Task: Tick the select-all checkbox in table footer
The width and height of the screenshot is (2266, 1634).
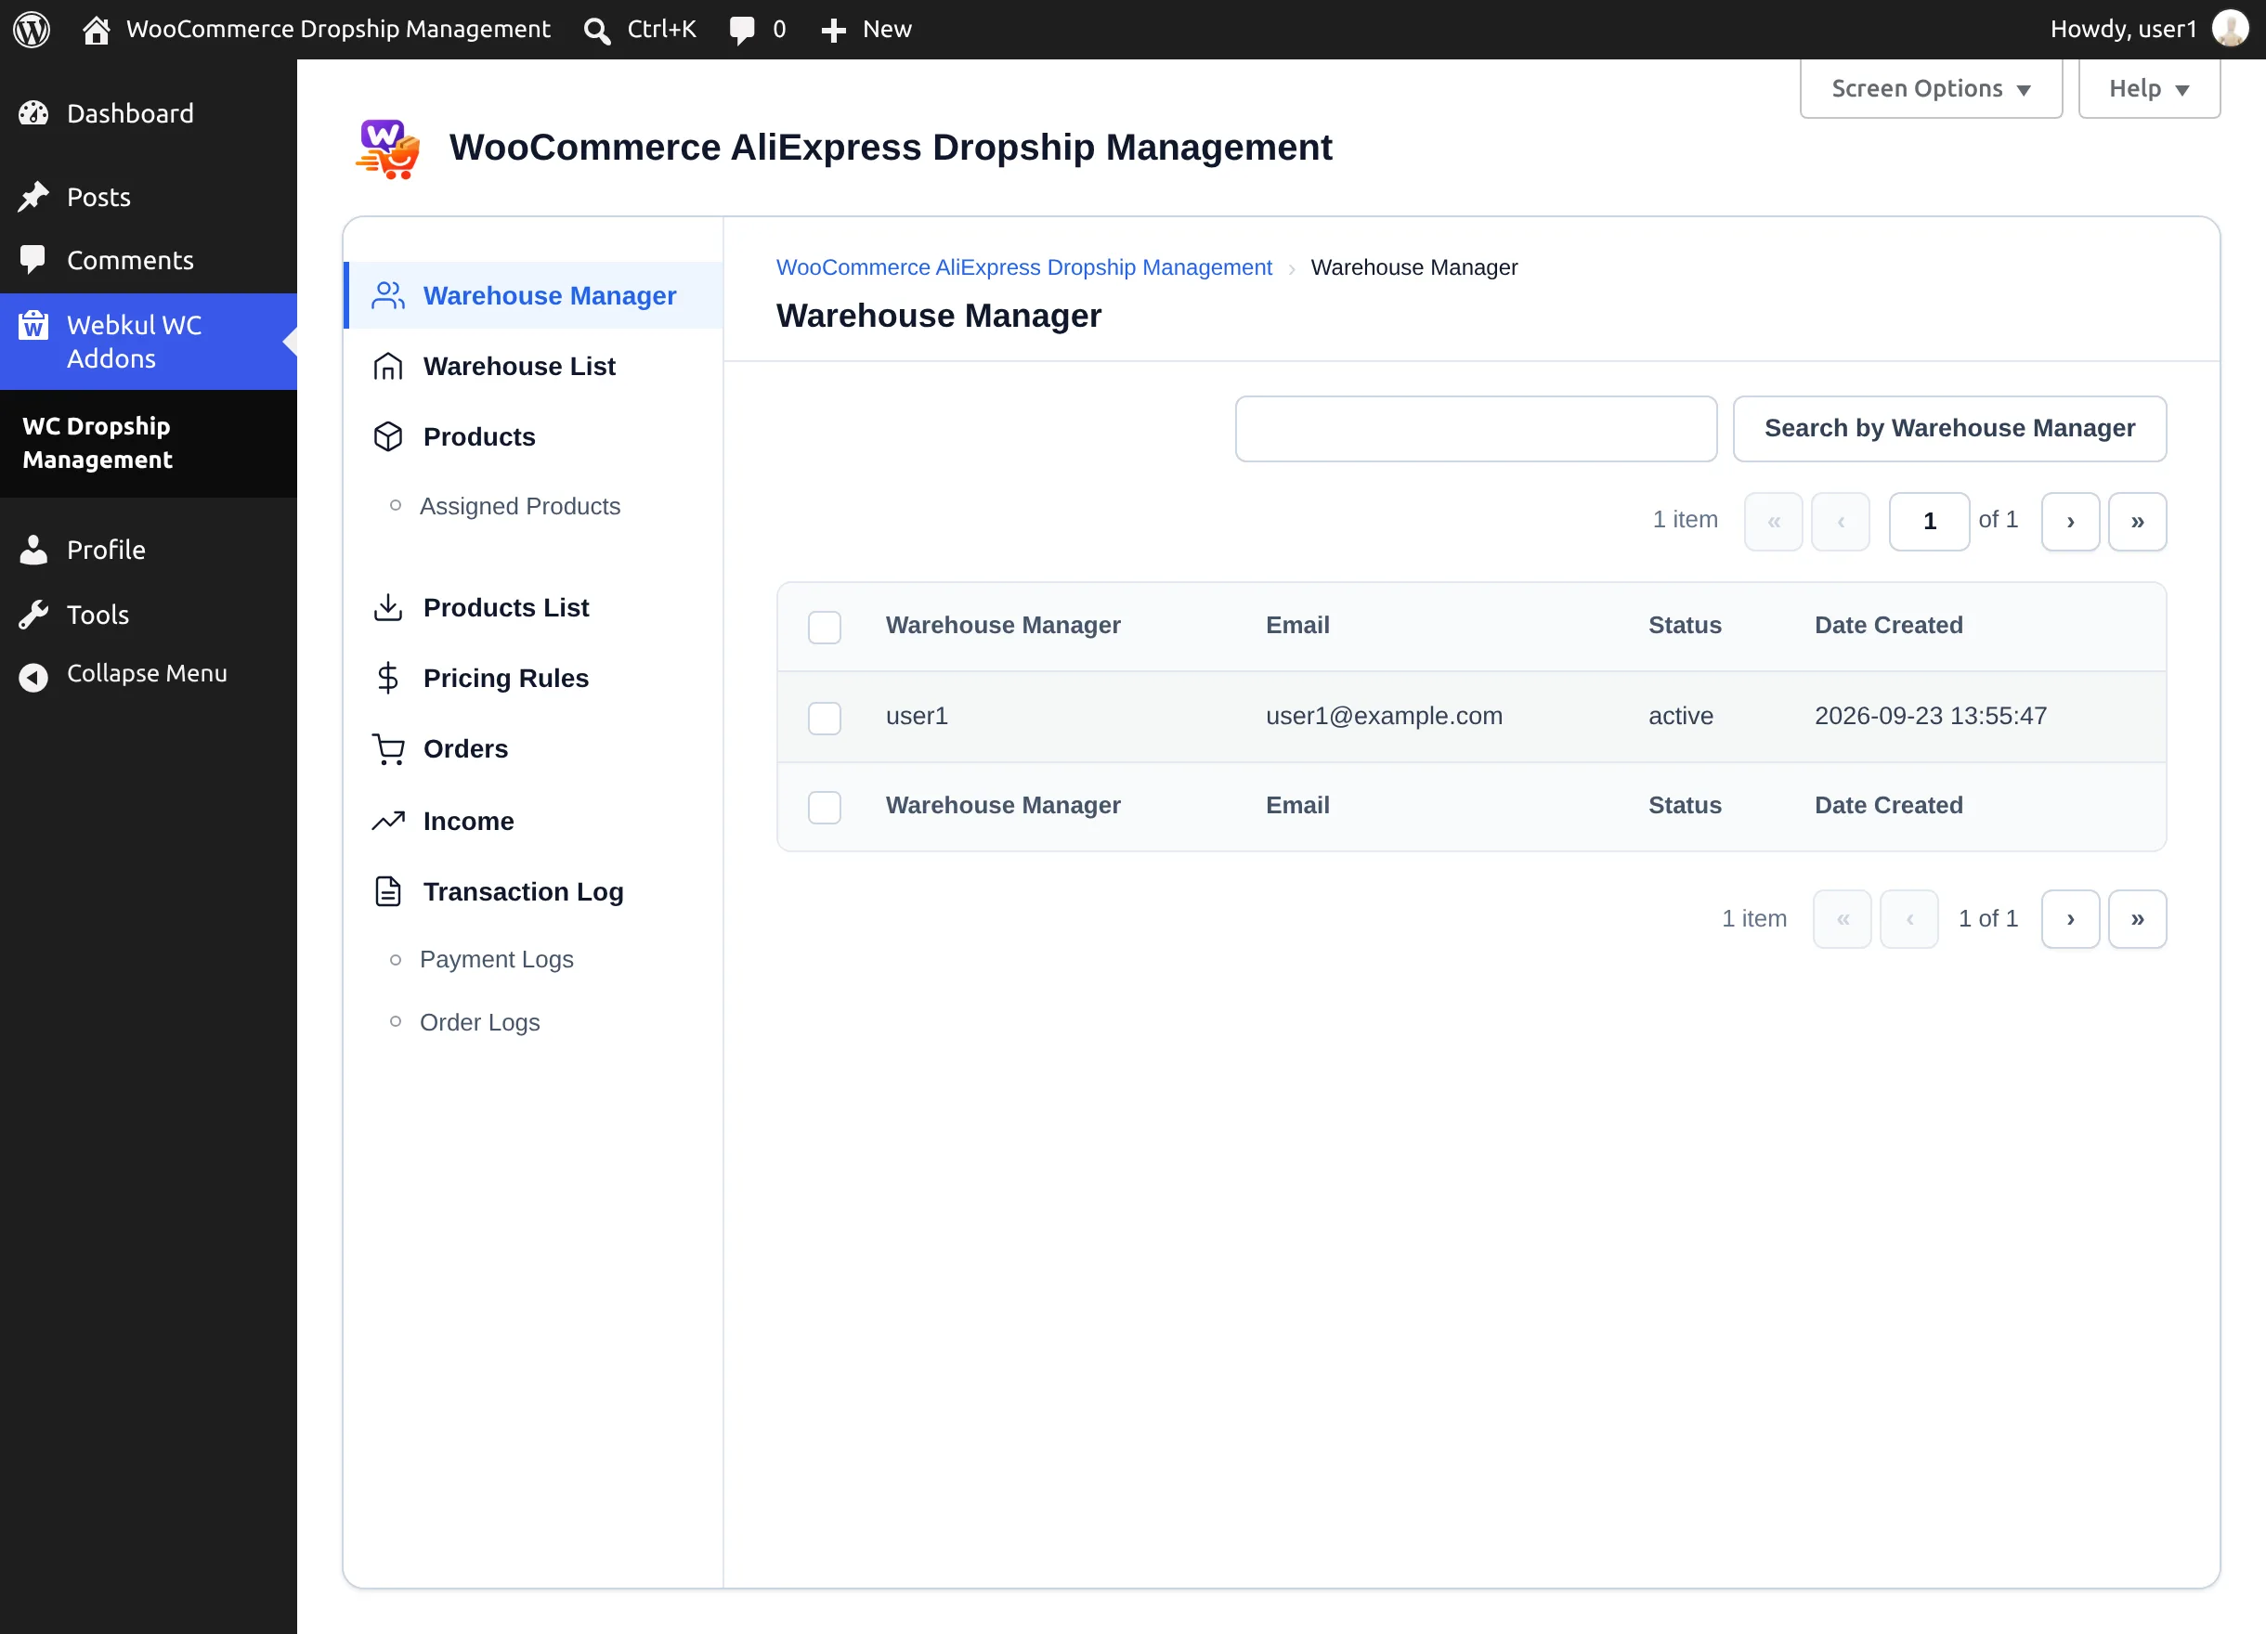Action: pyautogui.click(x=825, y=807)
